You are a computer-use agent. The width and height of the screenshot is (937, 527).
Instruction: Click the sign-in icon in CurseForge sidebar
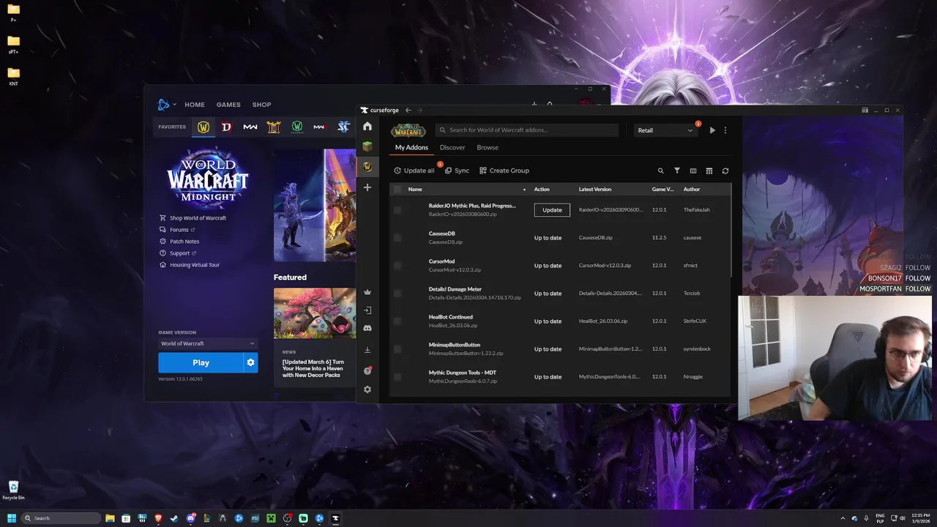(367, 310)
